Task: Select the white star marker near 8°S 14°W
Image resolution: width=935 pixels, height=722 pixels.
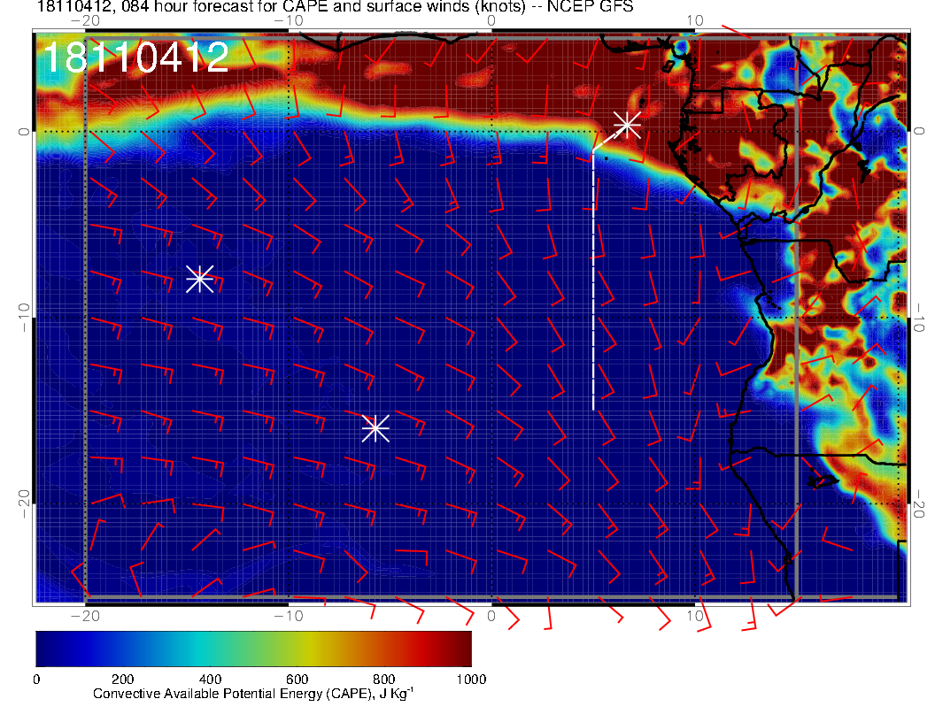Action: [200, 279]
